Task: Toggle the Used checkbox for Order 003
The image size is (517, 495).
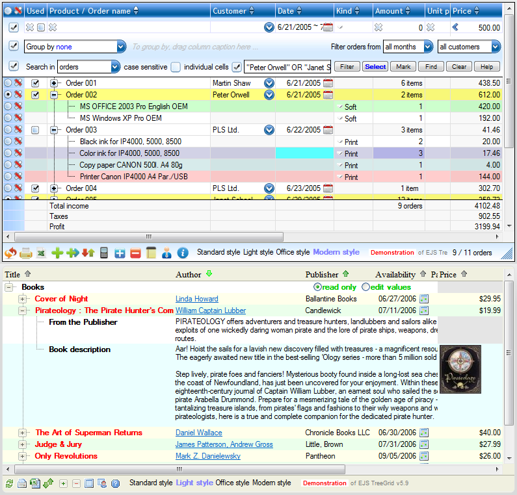Action: (36, 130)
